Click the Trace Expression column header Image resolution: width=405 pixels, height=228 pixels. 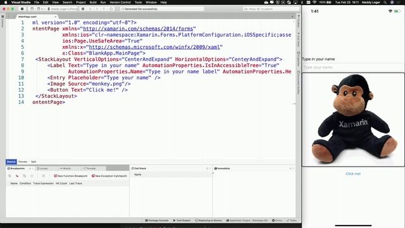tap(43, 183)
